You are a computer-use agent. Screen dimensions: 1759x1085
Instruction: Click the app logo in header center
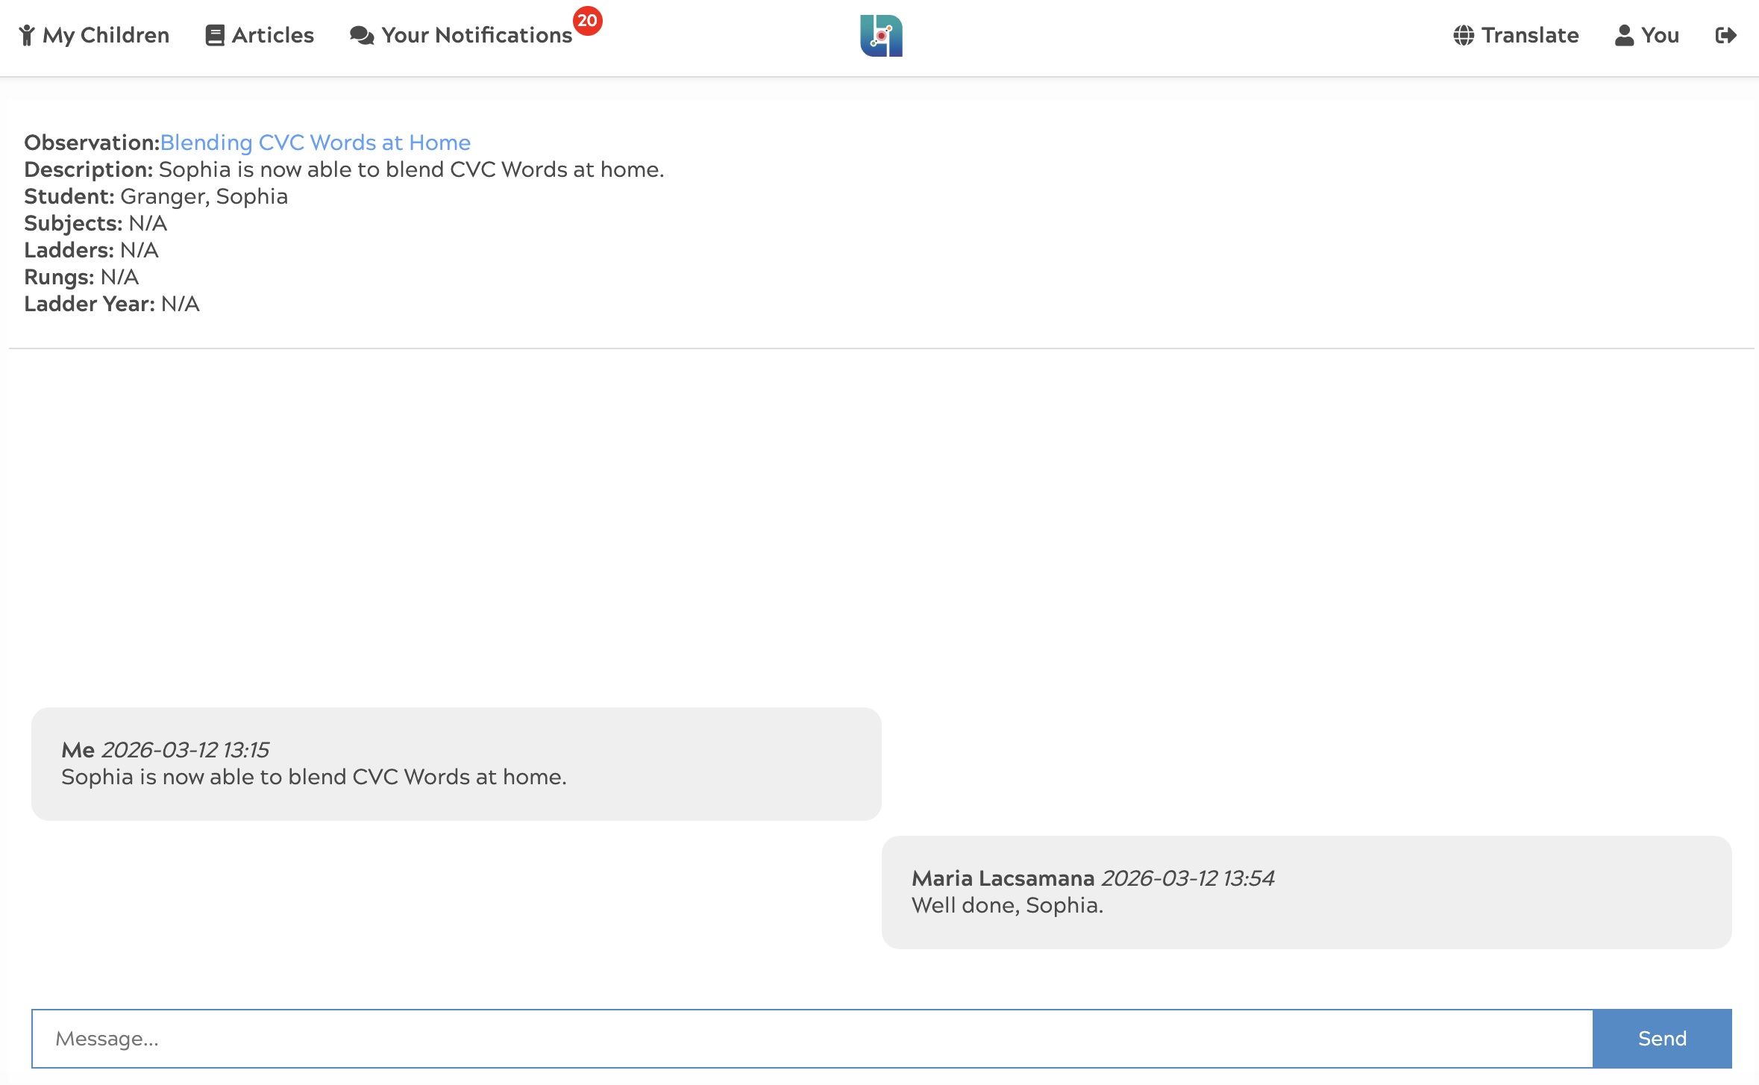[x=881, y=35]
